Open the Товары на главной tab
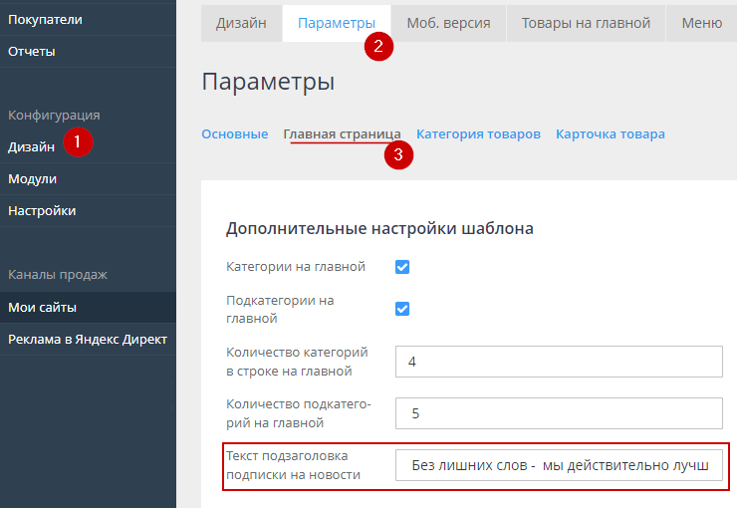This screenshot has height=508, width=737. [x=586, y=23]
